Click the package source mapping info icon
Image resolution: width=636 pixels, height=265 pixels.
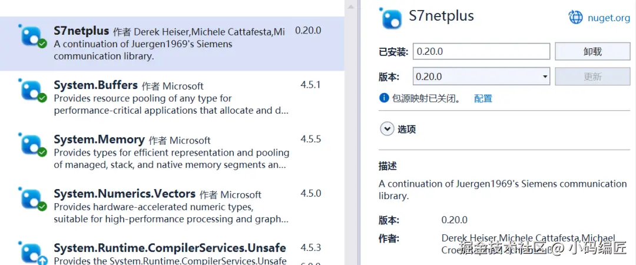pos(384,98)
